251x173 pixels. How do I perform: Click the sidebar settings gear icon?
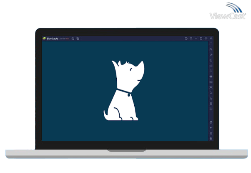(211, 122)
